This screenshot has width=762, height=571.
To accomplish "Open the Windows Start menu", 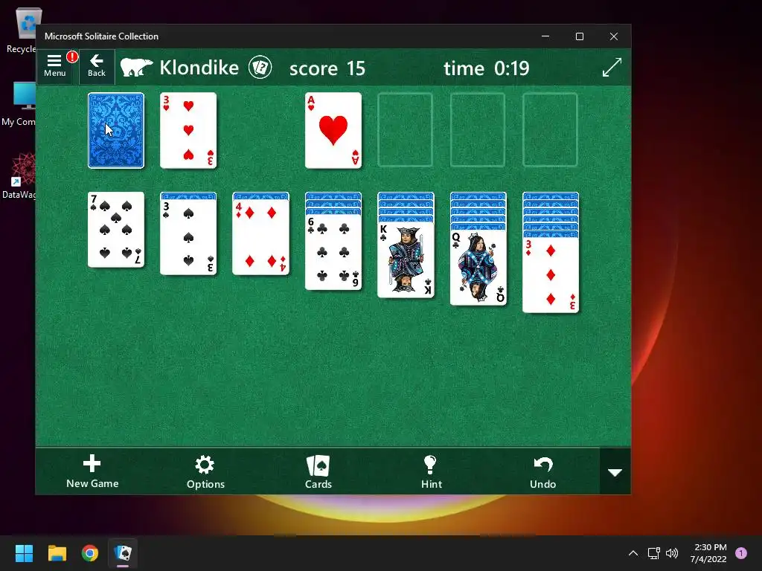I will (x=24, y=553).
